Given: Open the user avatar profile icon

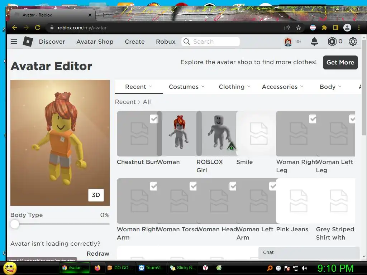Looking at the screenshot, I should point(288,42).
